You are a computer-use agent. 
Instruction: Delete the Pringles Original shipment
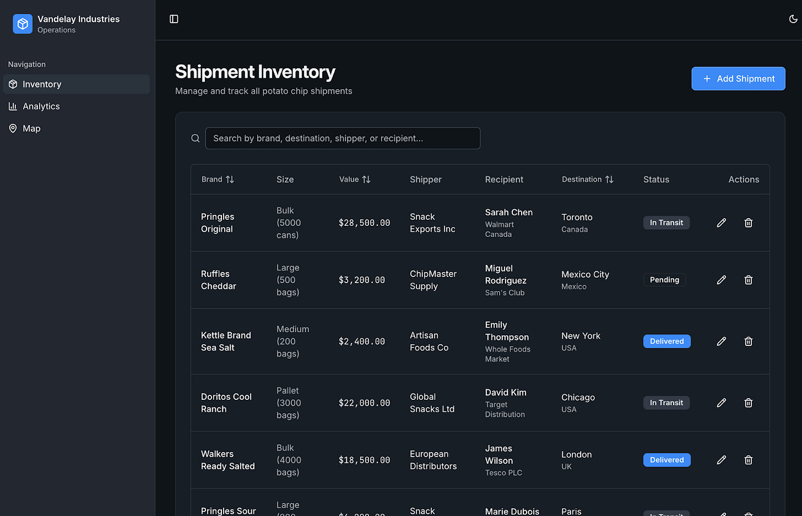tap(749, 223)
